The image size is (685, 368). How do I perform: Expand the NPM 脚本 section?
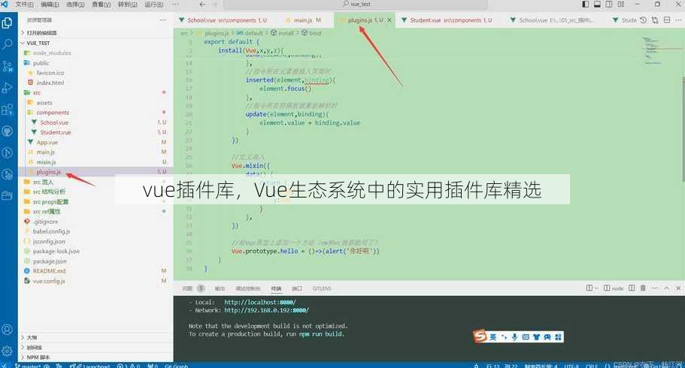click(95, 357)
